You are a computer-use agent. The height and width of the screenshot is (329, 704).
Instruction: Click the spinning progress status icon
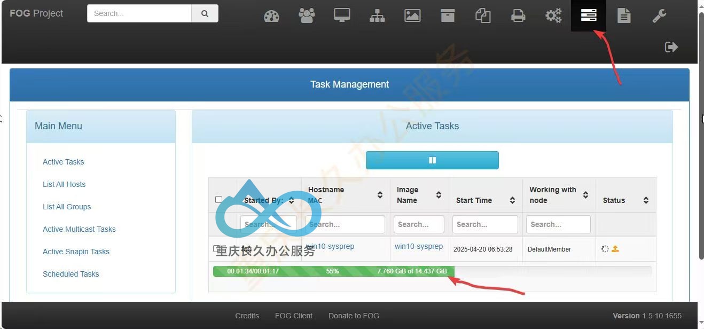point(605,249)
